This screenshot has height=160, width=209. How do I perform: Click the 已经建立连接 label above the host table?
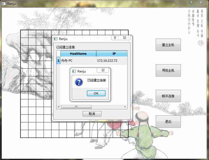pos(66,47)
